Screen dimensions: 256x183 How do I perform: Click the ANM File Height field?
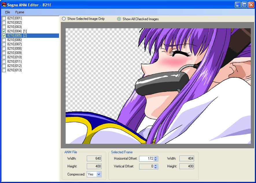(x=94, y=166)
